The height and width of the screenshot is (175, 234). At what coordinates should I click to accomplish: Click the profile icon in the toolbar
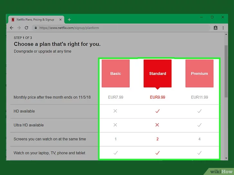click(x=215, y=28)
